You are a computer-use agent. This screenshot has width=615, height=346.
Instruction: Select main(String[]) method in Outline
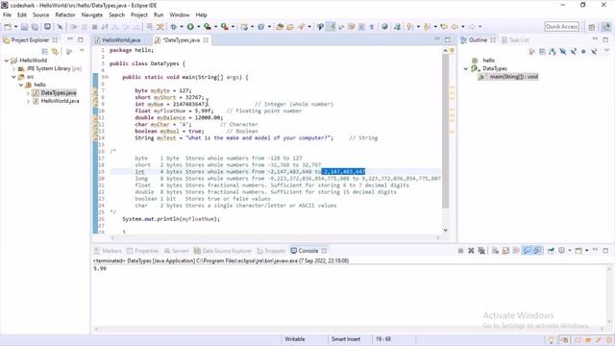pyautogui.click(x=508, y=77)
